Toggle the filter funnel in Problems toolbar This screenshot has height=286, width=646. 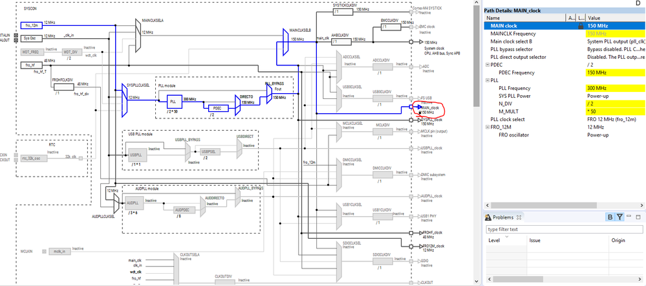tap(619, 217)
